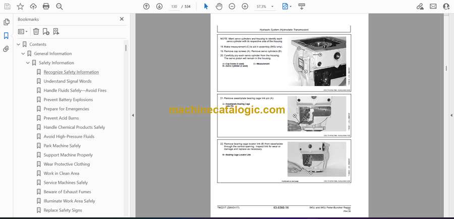Open the page thumbnails panel
The height and width of the screenshot is (219, 454).
pyautogui.click(x=6, y=22)
